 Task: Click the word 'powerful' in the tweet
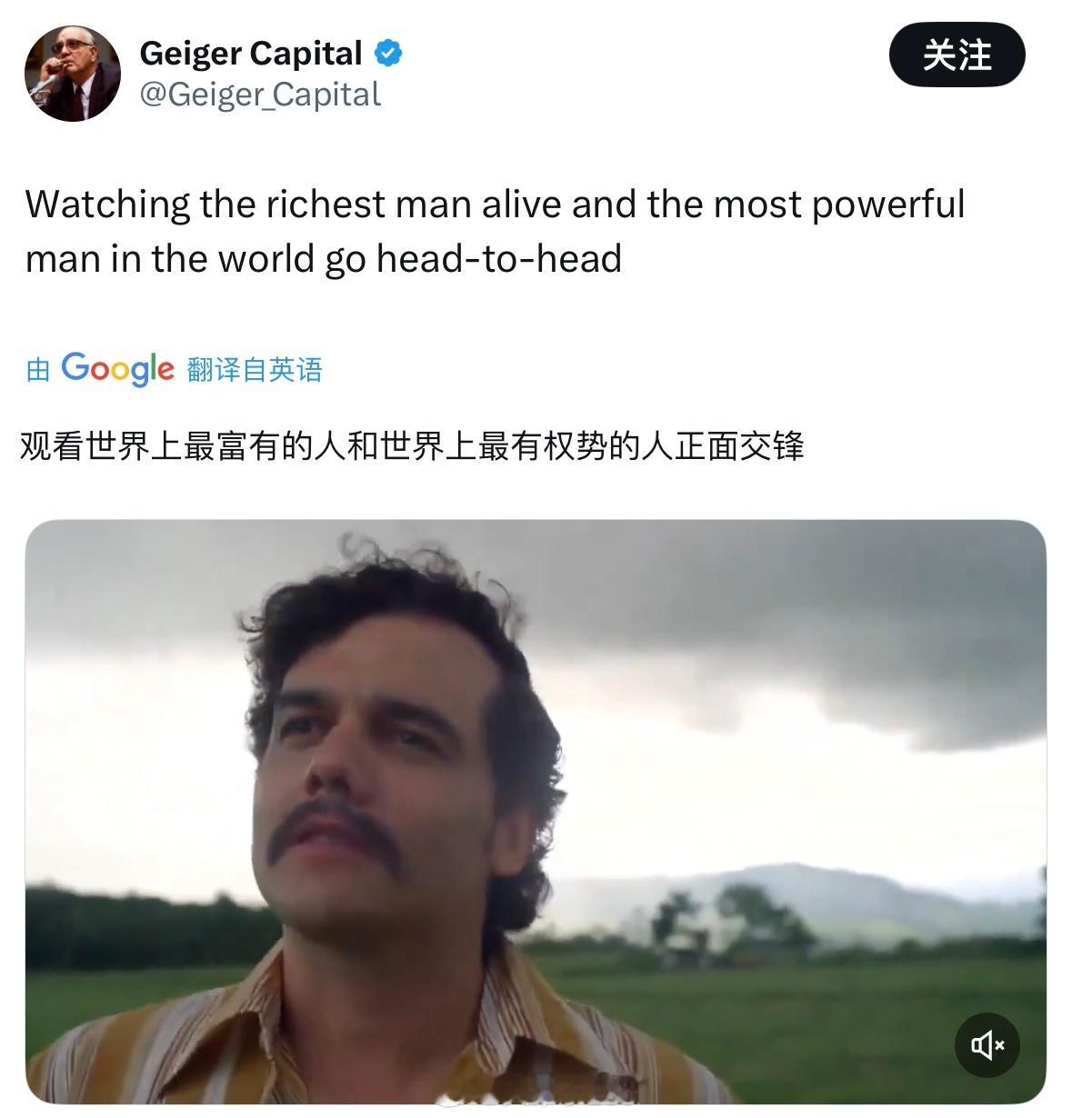point(887,205)
